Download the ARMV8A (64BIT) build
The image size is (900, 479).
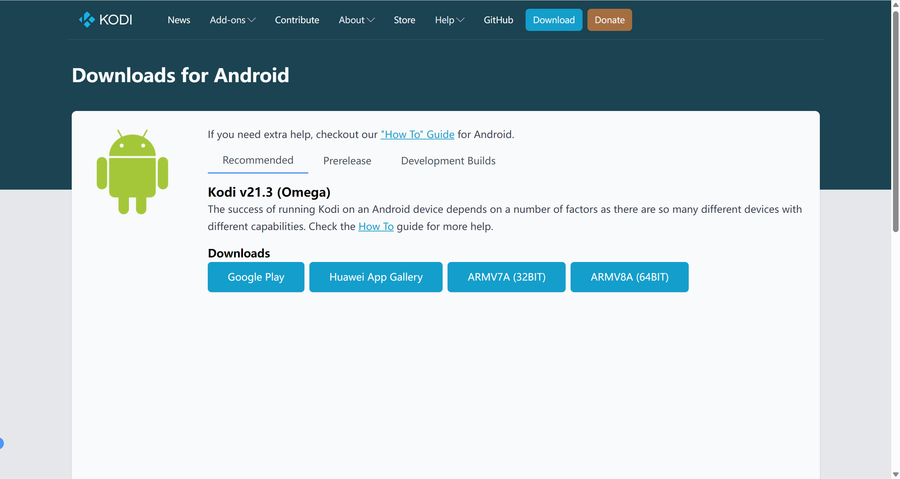coord(630,277)
